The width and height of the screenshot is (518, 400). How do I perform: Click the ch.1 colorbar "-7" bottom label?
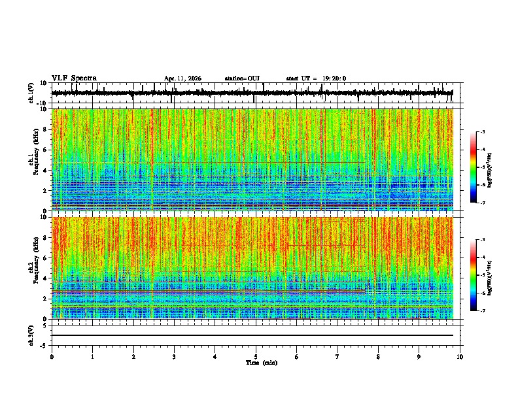[x=483, y=203]
